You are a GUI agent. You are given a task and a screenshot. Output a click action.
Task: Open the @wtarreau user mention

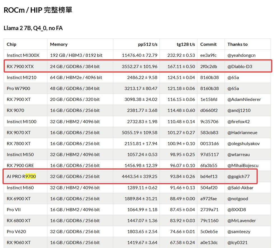pos(239,155)
